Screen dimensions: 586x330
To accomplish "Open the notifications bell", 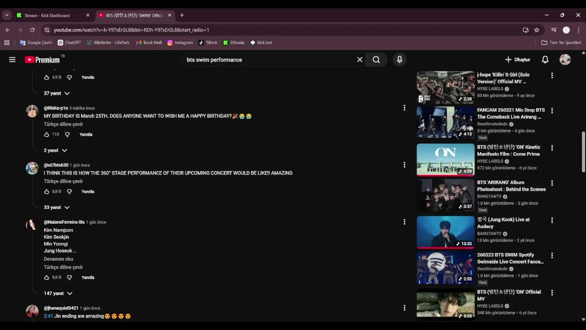I will 545,60.
